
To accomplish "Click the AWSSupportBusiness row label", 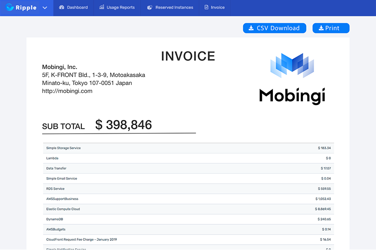I will pyautogui.click(x=62, y=199).
